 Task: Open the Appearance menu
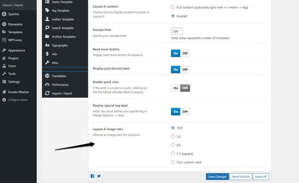pyautogui.click(x=17, y=50)
